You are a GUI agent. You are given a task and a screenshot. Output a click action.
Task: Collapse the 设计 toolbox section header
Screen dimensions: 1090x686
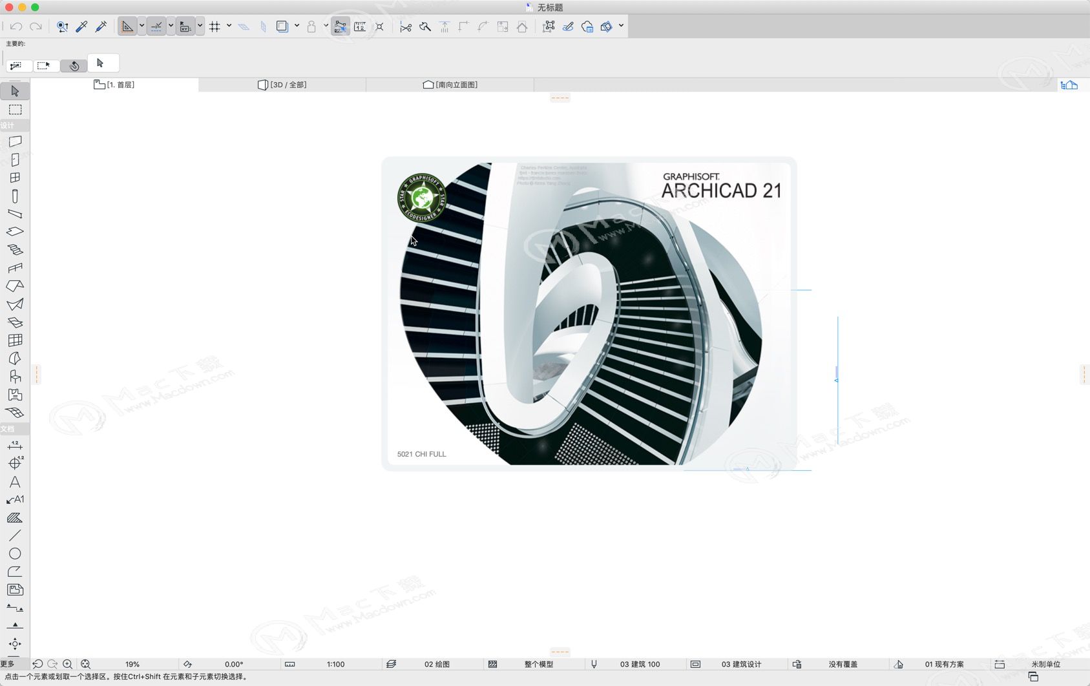(x=14, y=125)
